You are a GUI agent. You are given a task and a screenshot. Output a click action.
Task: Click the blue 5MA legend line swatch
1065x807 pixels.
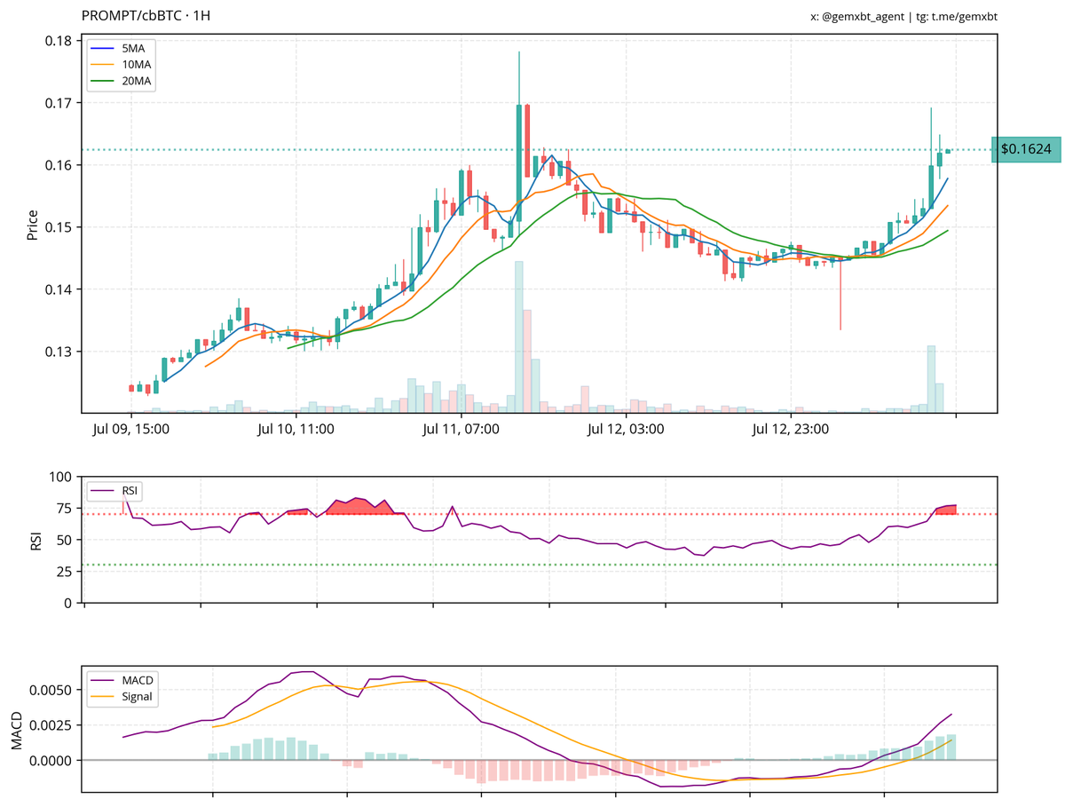click(x=101, y=49)
